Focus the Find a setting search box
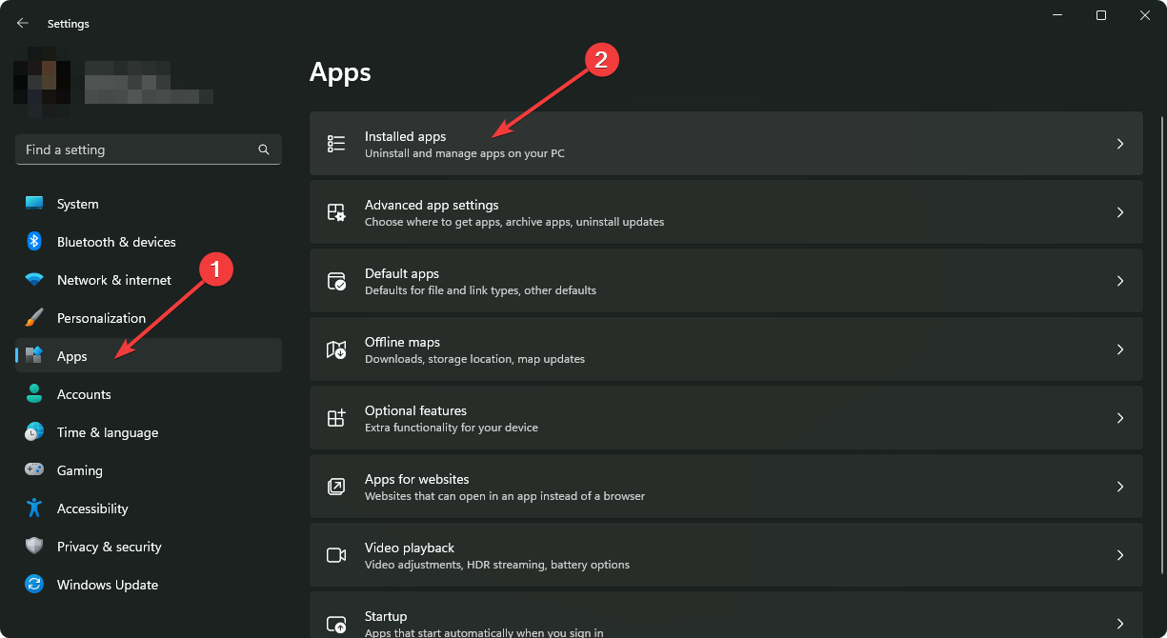This screenshot has height=638, width=1167. pos(133,150)
